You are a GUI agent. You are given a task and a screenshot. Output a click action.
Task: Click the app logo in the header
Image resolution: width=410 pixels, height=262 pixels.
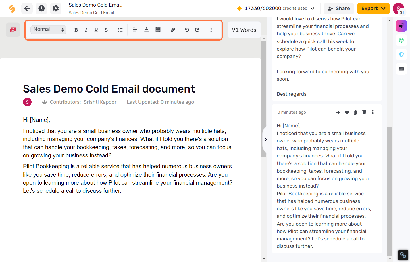tap(12, 8)
